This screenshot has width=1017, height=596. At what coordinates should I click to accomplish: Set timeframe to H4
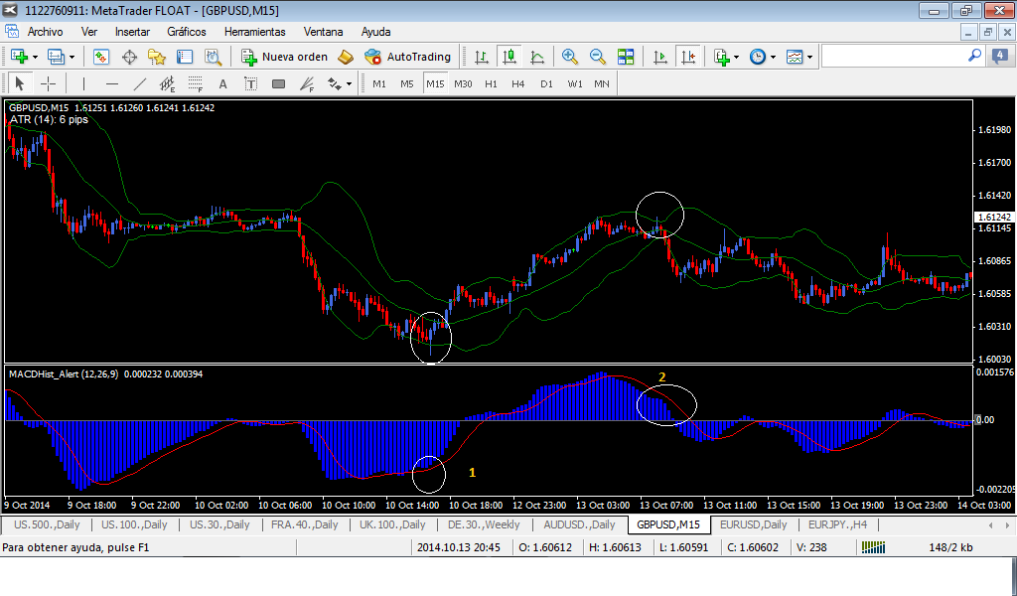[x=518, y=83]
